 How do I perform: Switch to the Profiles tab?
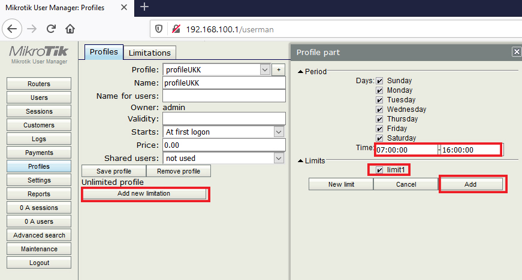104,52
